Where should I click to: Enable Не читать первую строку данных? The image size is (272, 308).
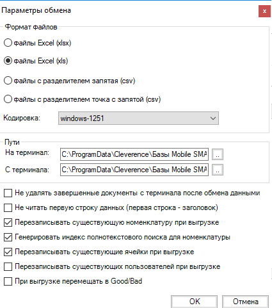(x=8, y=207)
